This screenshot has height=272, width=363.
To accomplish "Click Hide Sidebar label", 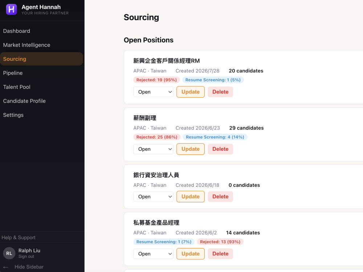I will point(29,267).
